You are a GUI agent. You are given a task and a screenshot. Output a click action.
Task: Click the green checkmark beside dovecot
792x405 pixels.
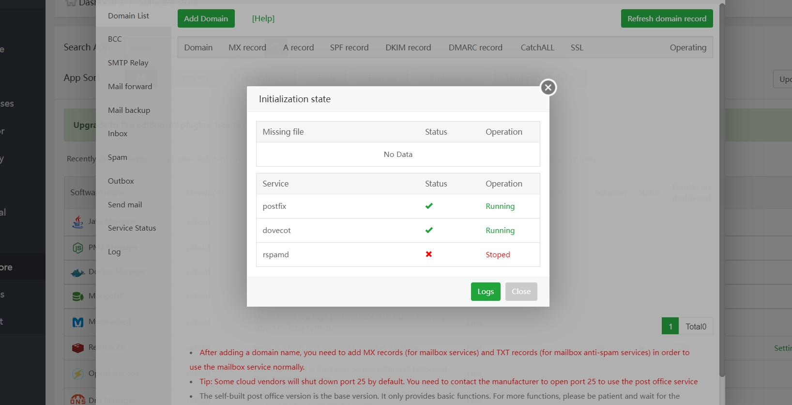coord(429,230)
